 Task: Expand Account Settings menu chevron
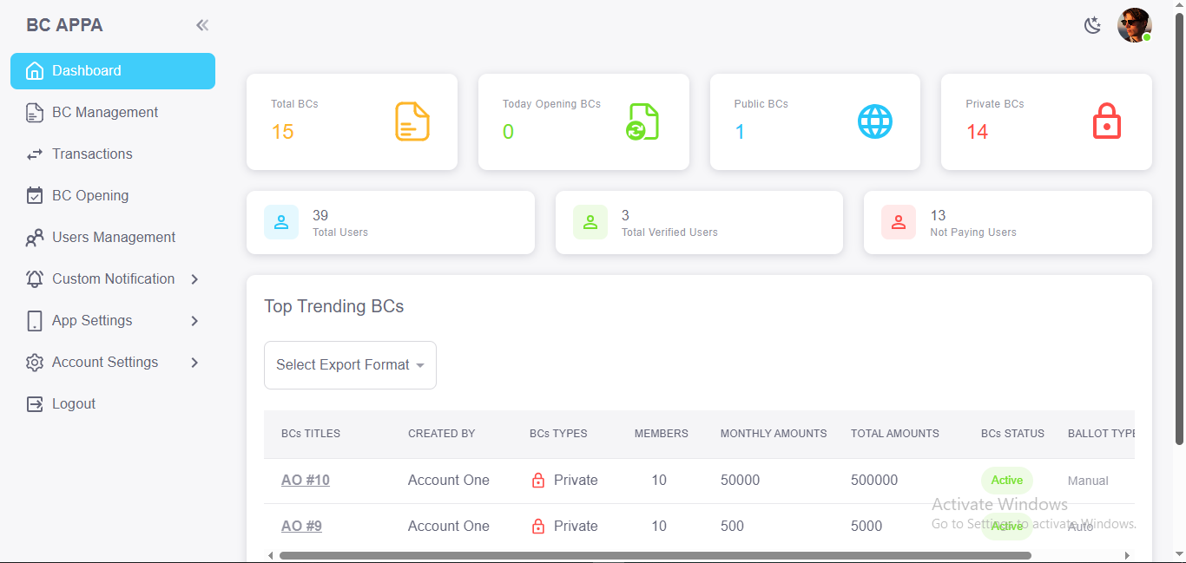click(194, 363)
